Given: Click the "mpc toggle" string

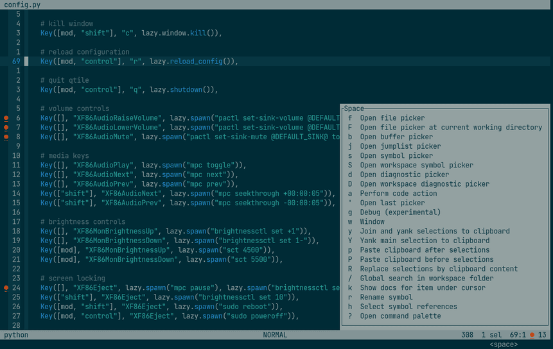Looking at the screenshot, I should point(211,165).
